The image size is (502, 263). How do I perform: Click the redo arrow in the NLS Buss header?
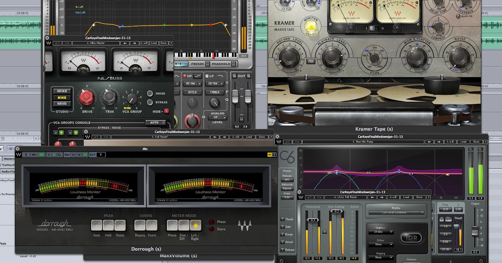click(x=66, y=43)
